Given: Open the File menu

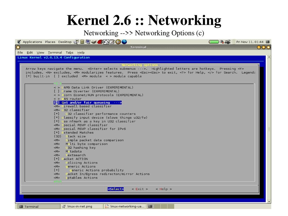Looking at the screenshot, I should click(20, 53).
